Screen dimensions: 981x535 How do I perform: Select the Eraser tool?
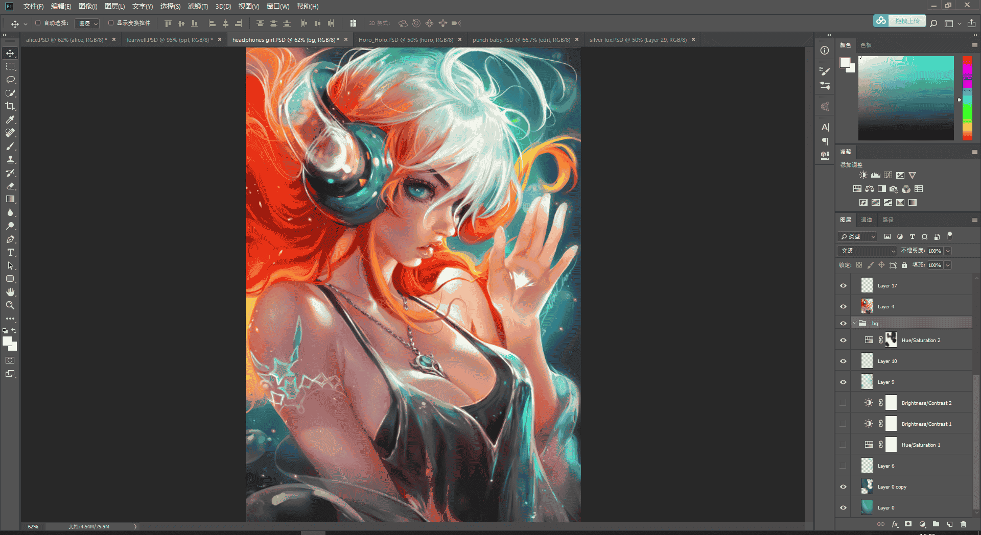click(x=10, y=186)
